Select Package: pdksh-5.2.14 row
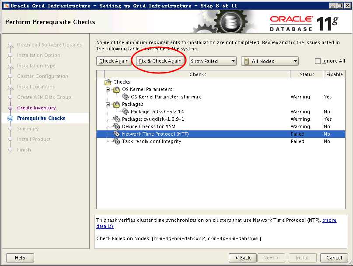This screenshot has height=266, width=353. pyautogui.click(x=221, y=112)
